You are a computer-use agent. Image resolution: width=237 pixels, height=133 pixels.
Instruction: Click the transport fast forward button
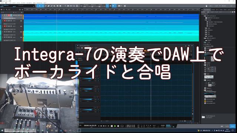pyautogui.click(x=104, y=126)
